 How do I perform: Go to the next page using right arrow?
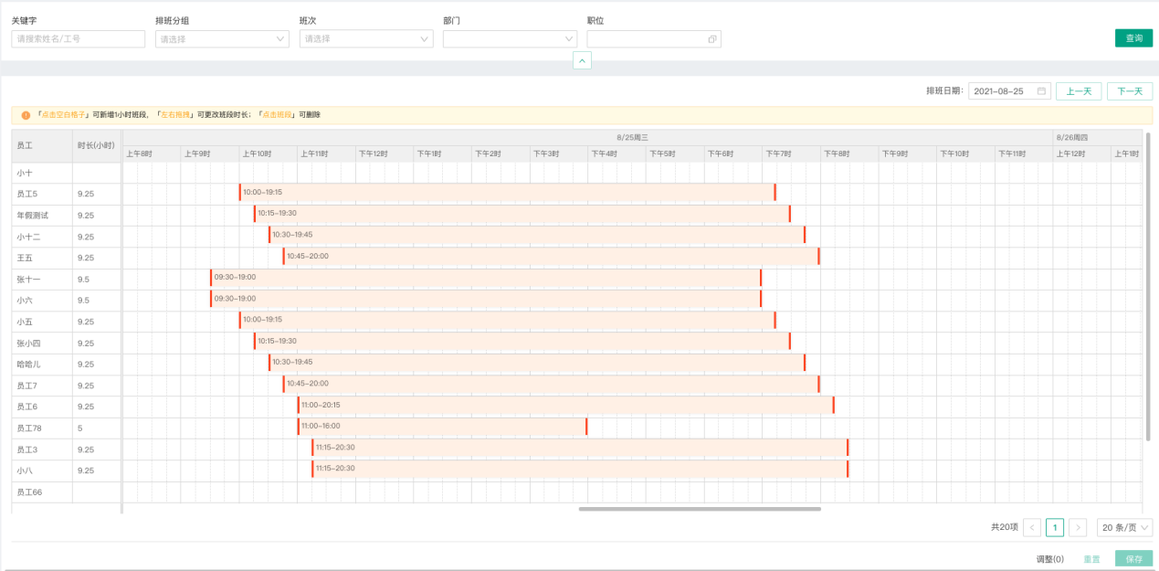(1078, 527)
